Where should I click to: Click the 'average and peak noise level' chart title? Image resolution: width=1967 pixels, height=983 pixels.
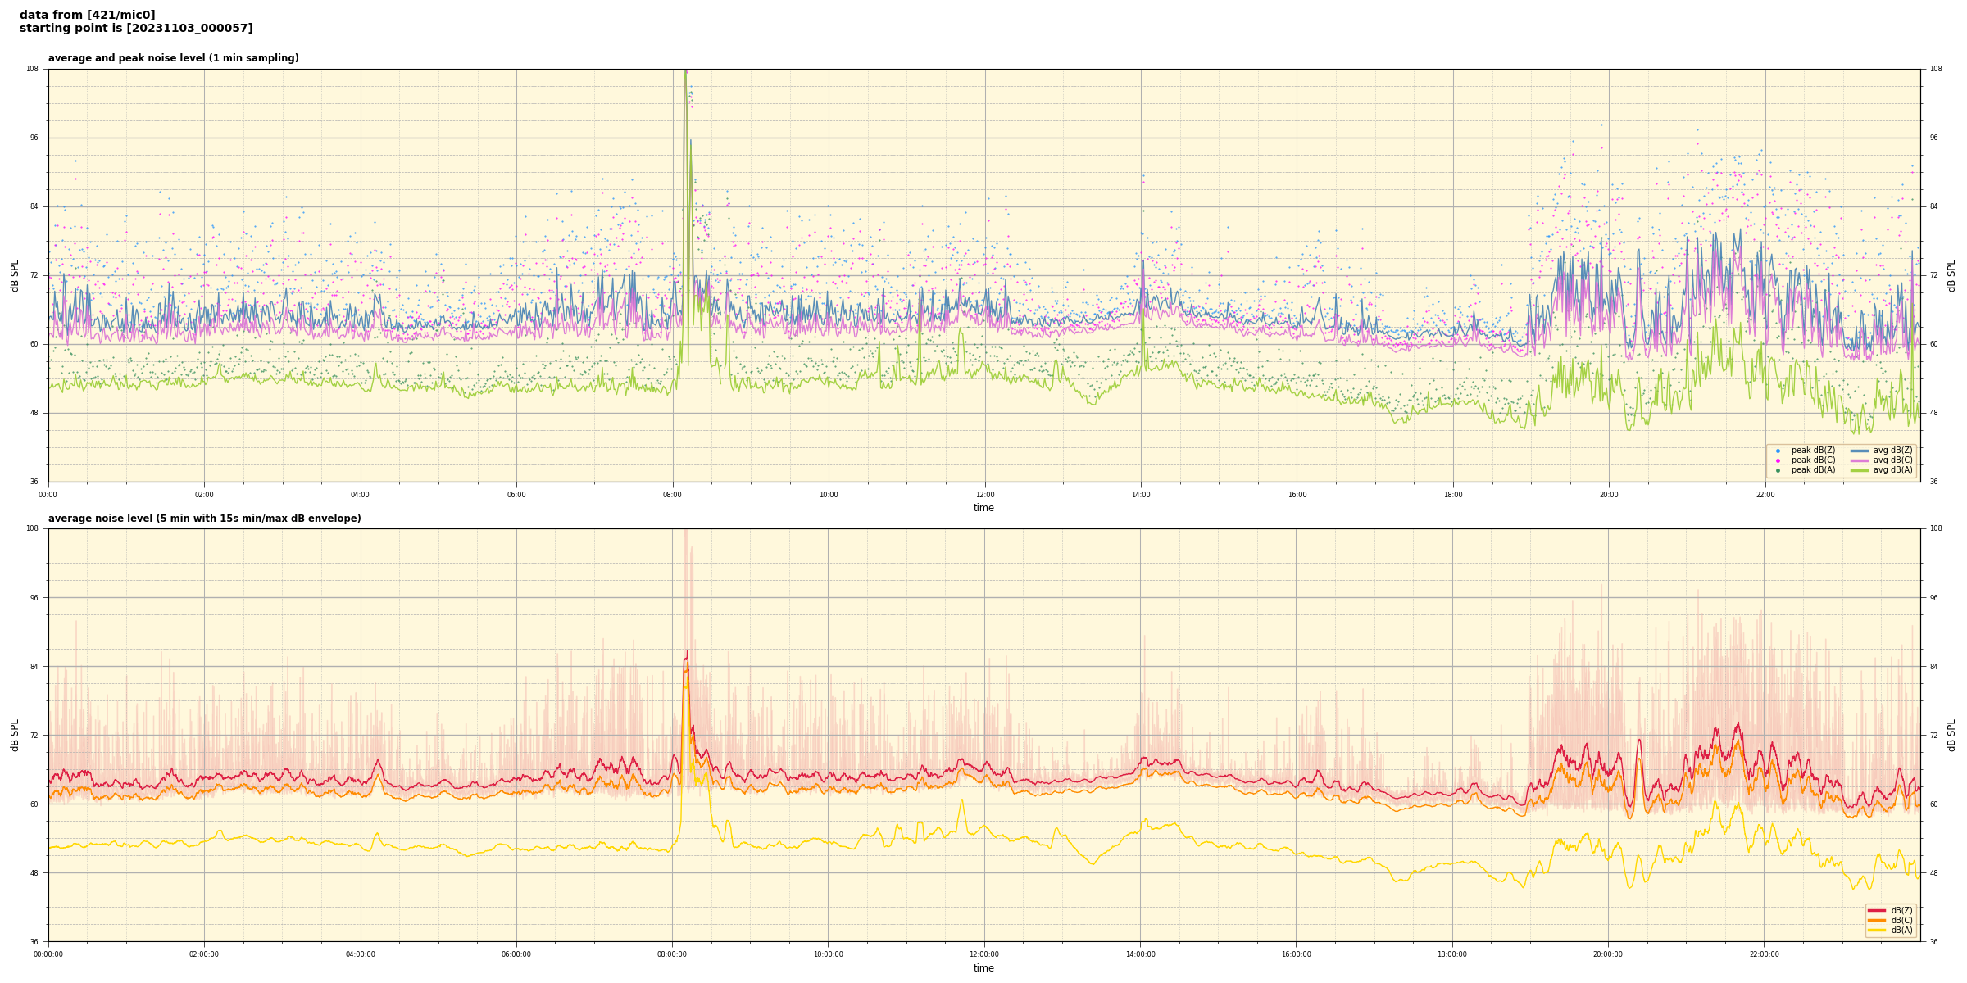click(x=173, y=58)
